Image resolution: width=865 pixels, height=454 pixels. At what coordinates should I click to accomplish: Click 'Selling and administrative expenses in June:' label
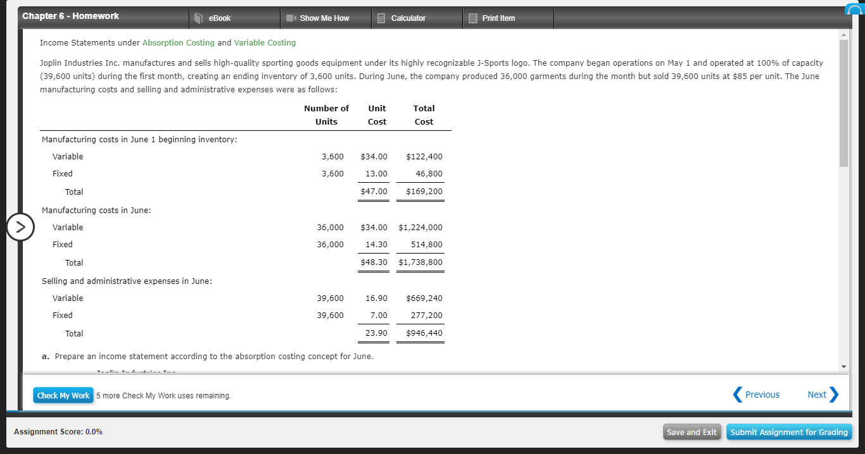[127, 281]
